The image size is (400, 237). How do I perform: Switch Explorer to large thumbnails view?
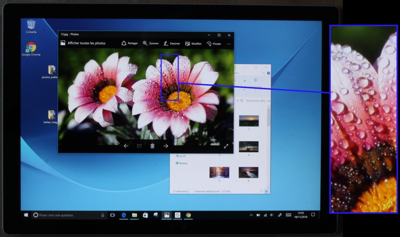[267, 191]
